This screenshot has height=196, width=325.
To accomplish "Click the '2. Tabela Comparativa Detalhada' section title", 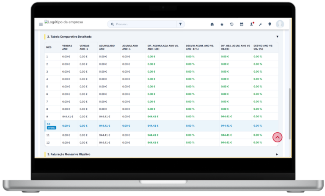I will (69, 37).
